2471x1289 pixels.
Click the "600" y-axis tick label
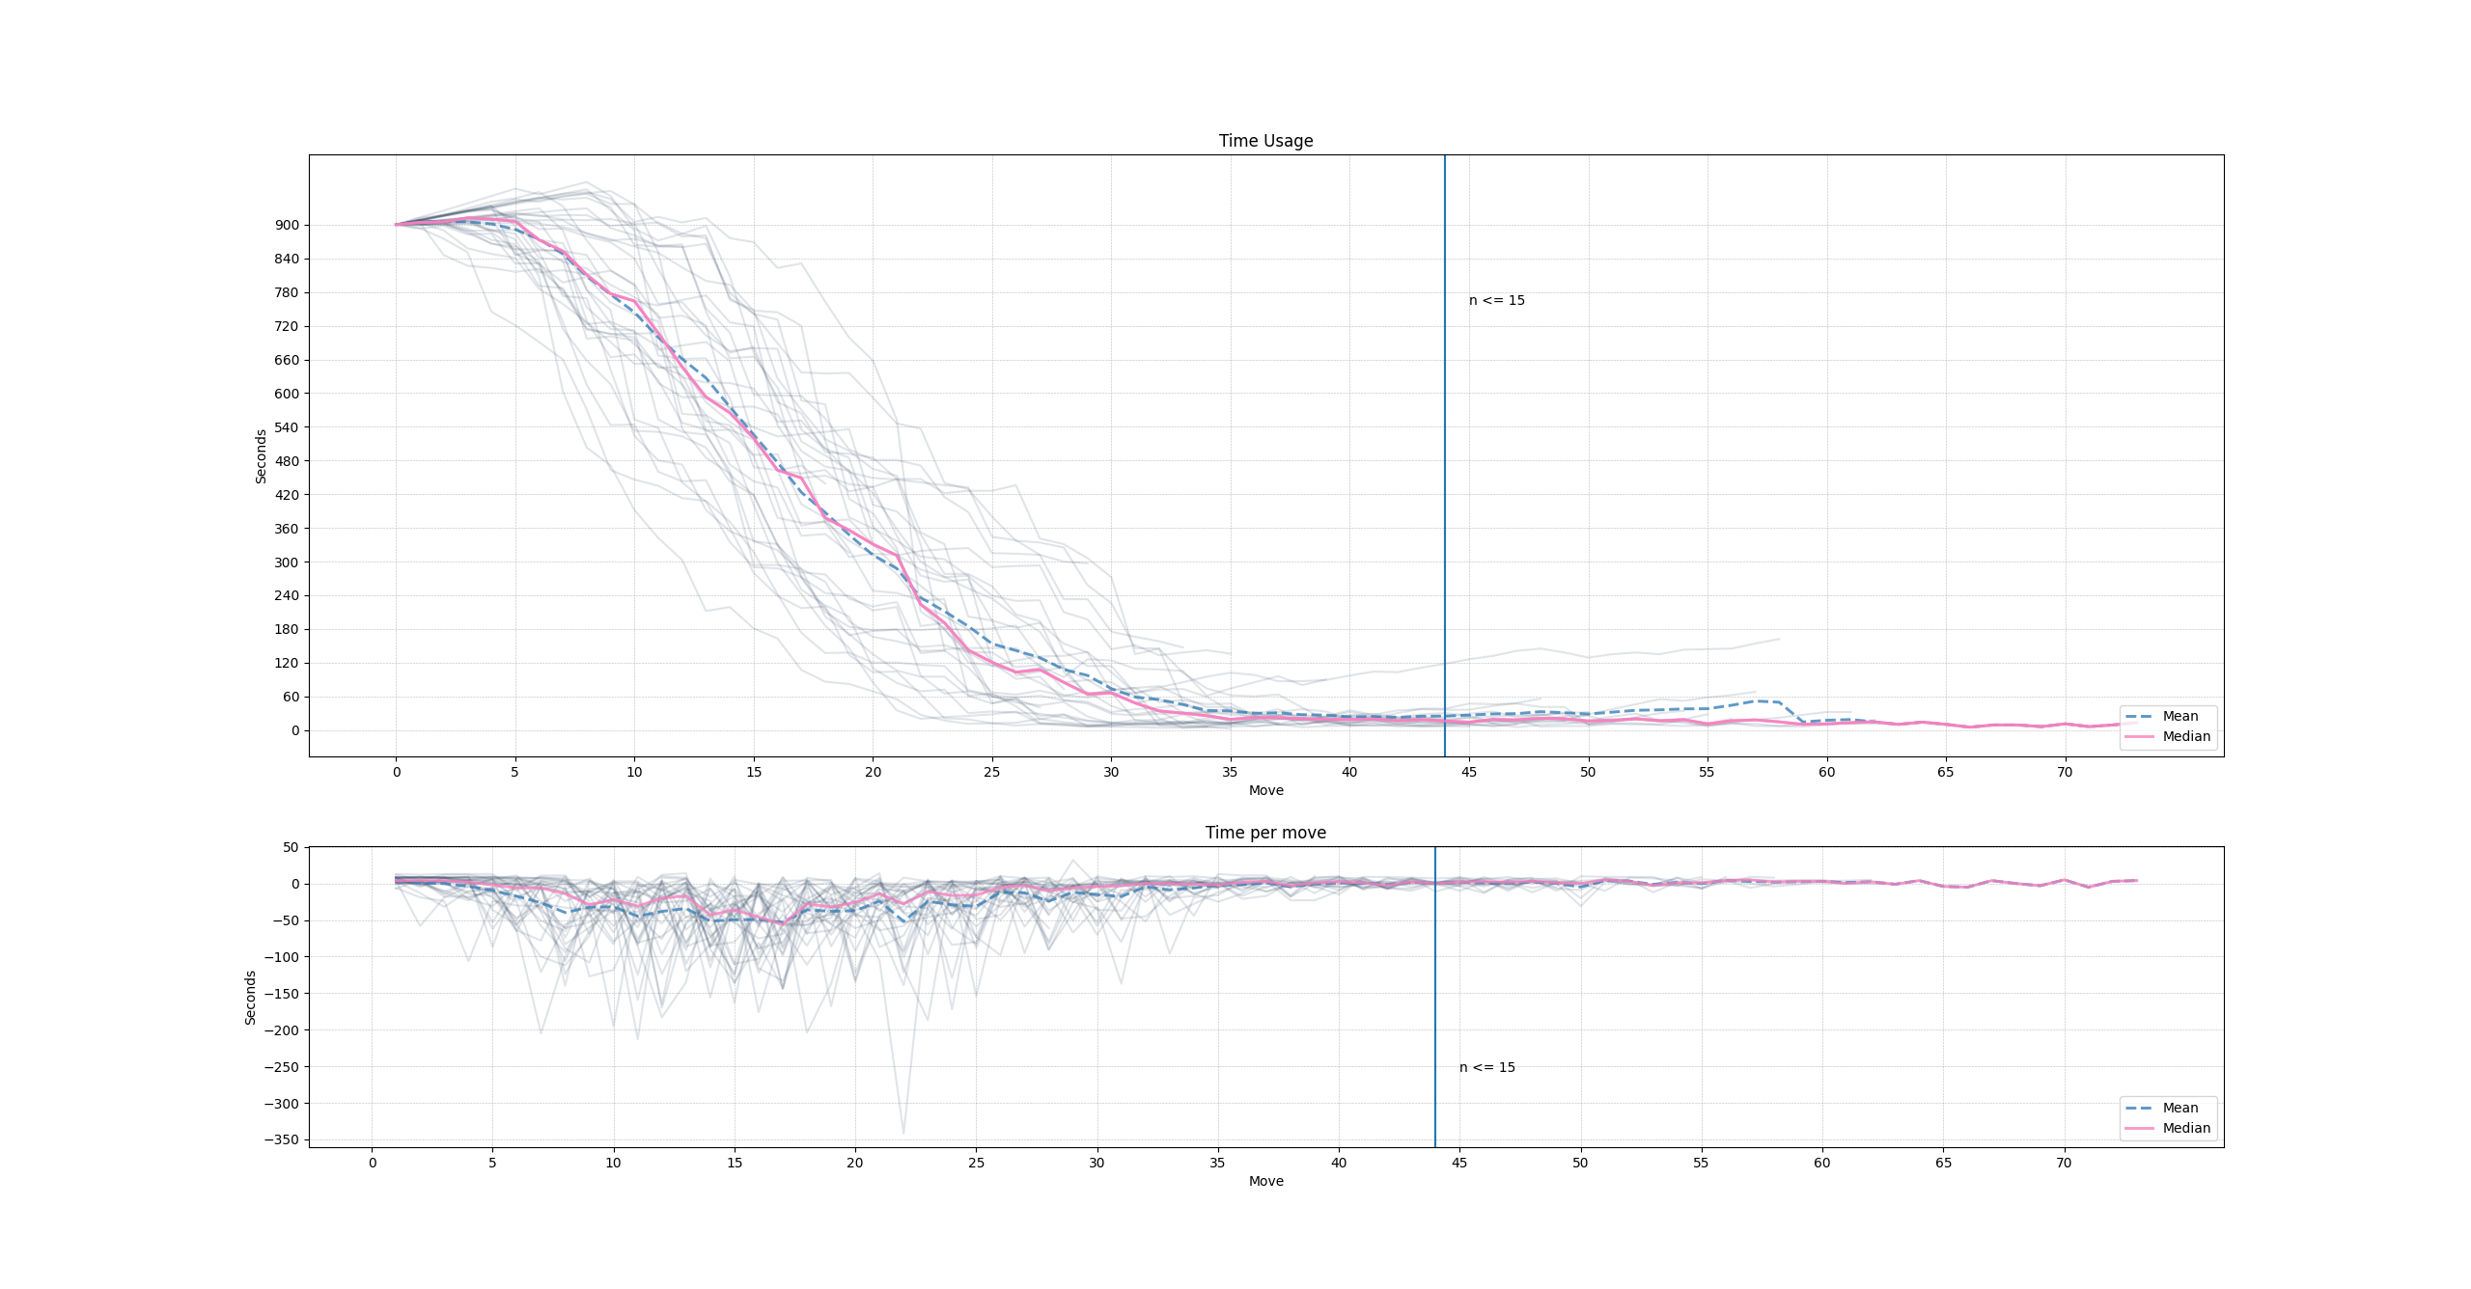287,394
